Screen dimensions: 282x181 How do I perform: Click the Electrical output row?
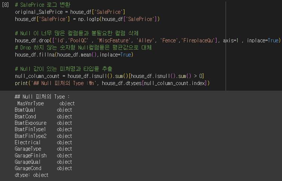click(43, 142)
